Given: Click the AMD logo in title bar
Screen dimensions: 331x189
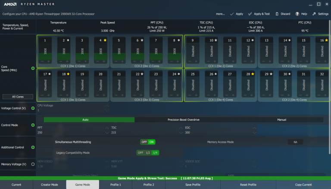Looking at the screenshot, I should (x=10, y=4).
